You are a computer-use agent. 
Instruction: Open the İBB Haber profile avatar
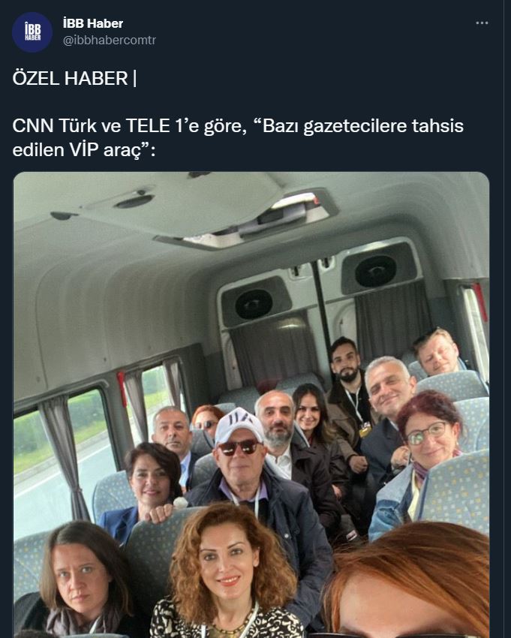click(32, 32)
